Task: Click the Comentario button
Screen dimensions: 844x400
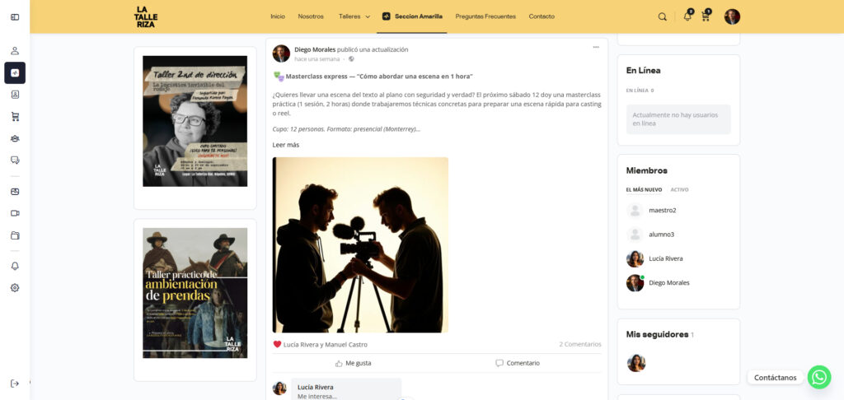Action: coord(518,363)
